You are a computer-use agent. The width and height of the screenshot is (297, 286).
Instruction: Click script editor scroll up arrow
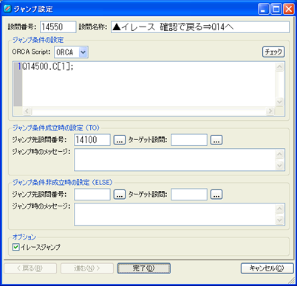pos(279,67)
